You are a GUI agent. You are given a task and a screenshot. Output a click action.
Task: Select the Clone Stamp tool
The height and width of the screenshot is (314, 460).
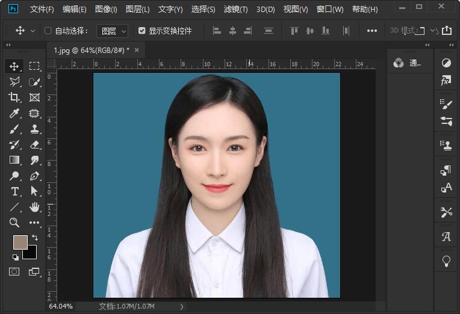[x=34, y=129]
